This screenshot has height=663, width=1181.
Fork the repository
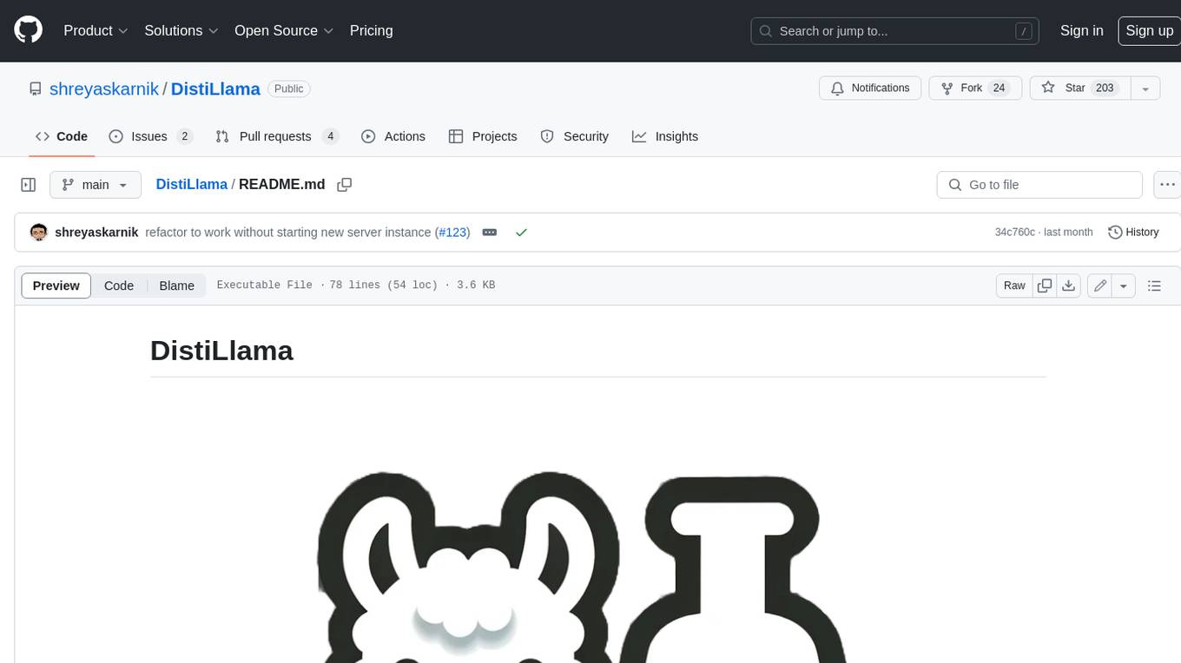point(975,88)
